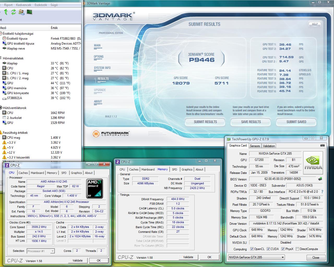Click OK in CPU-Z Memory window
The width and height of the screenshot is (334, 267).
(209, 257)
